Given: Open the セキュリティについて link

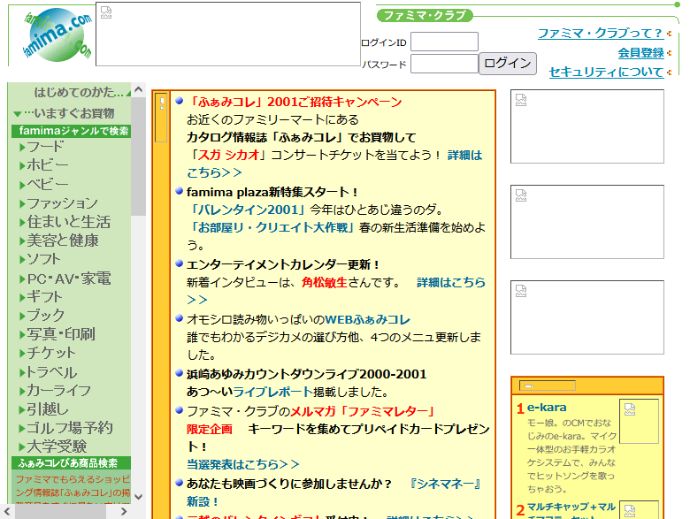Looking at the screenshot, I should click(x=606, y=72).
